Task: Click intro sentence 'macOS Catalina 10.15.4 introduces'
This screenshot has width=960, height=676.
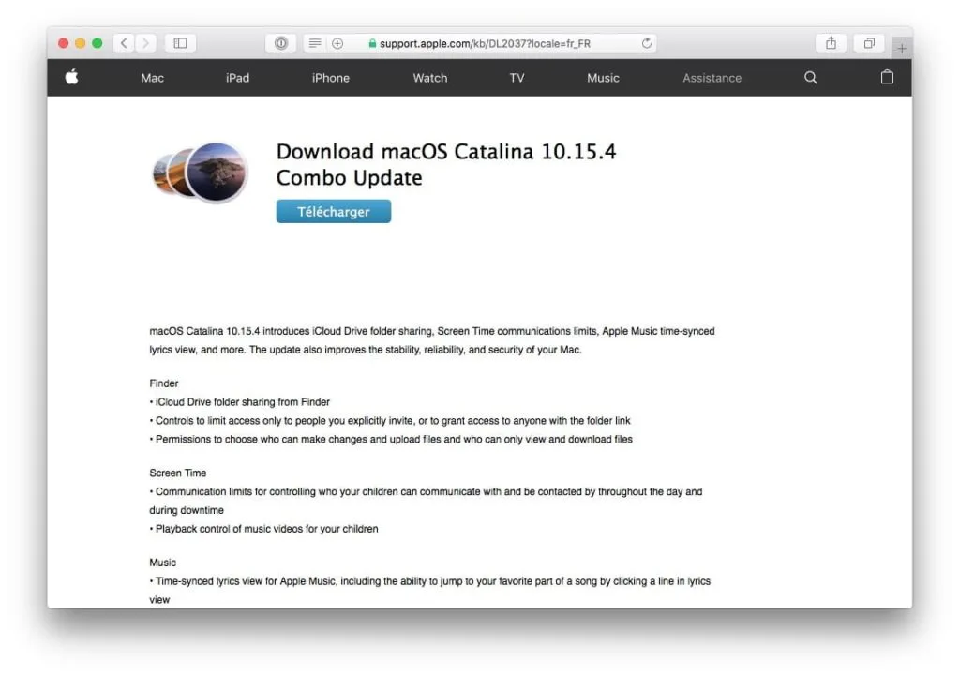Action: coord(432,331)
